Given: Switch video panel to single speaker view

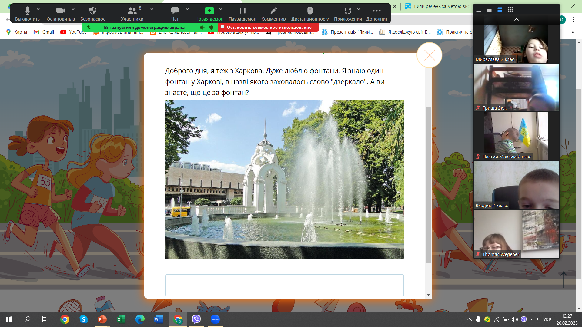Looking at the screenshot, I should click(x=489, y=10).
